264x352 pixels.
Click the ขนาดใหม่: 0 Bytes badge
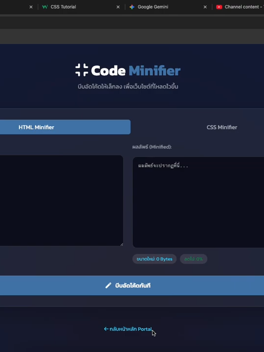pos(154,259)
